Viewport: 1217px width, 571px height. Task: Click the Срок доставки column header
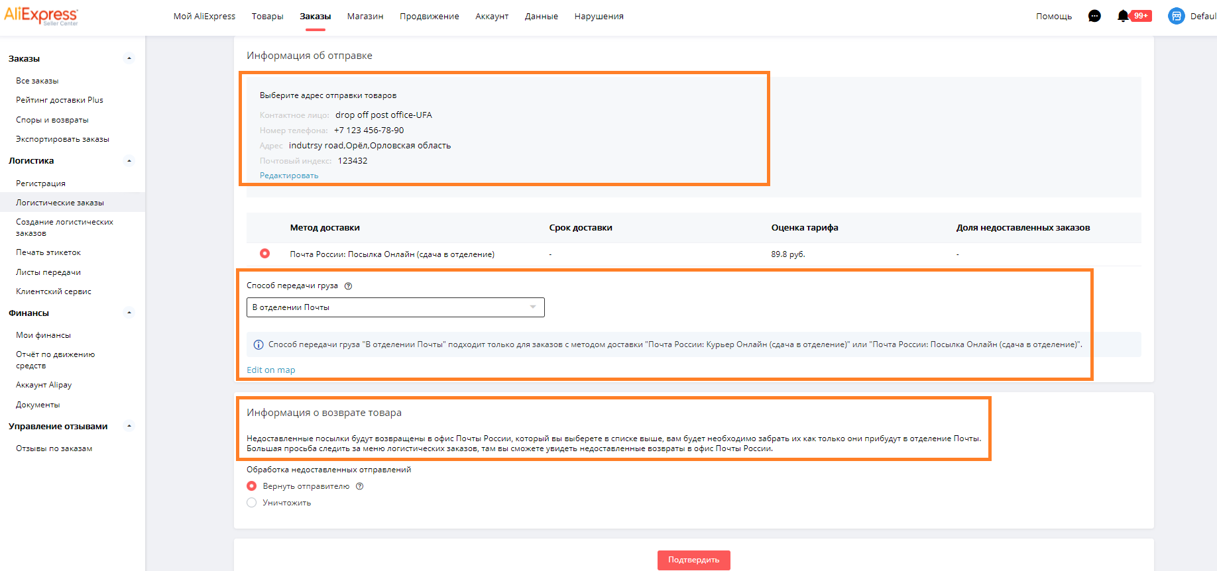coord(581,228)
